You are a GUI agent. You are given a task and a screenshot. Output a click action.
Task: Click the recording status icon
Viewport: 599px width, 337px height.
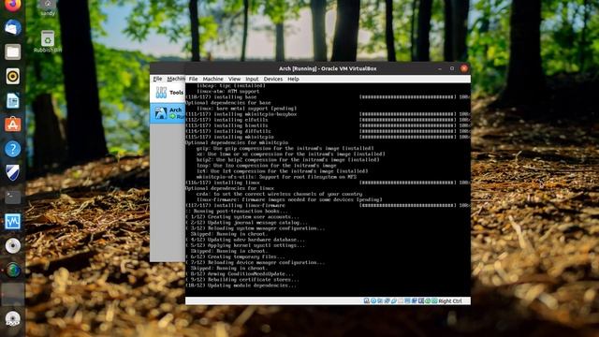(x=414, y=301)
